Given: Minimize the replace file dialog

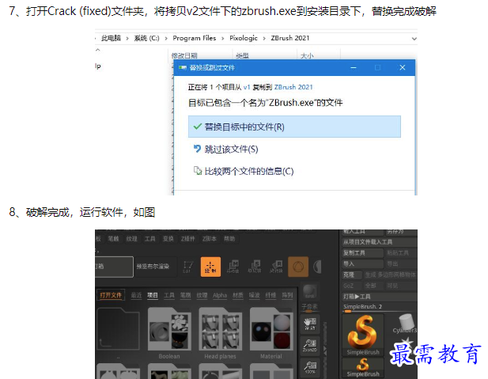Looking at the screenshot, I should (354, 67).
